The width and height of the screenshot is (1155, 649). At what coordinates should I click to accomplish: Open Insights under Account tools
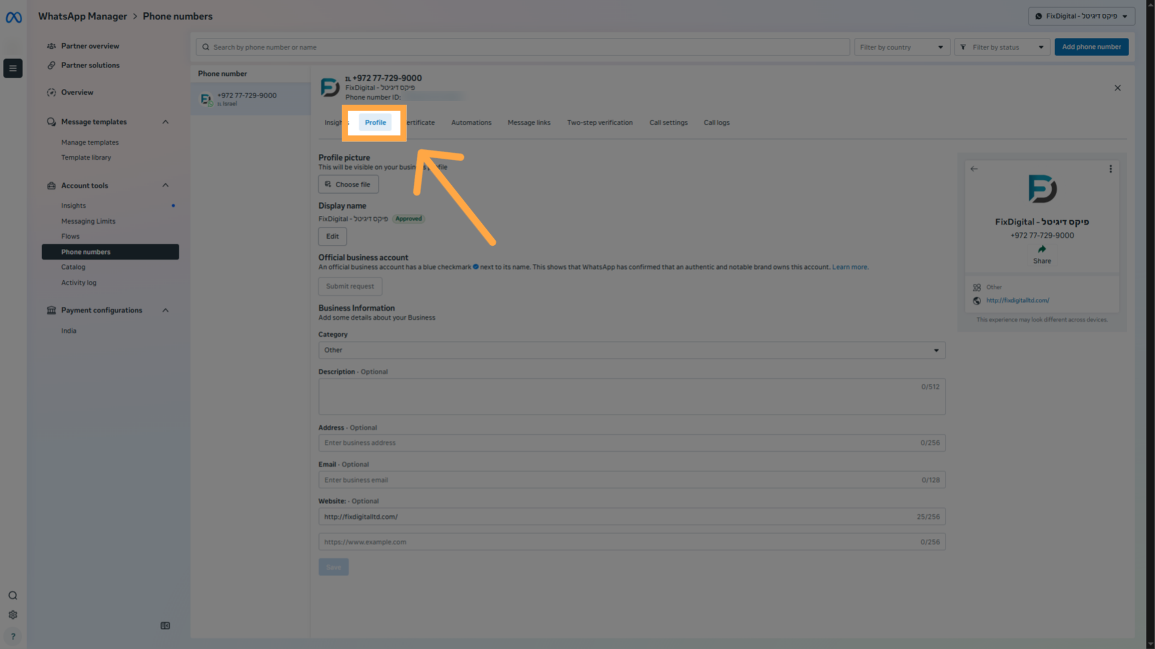click(73, 206)
